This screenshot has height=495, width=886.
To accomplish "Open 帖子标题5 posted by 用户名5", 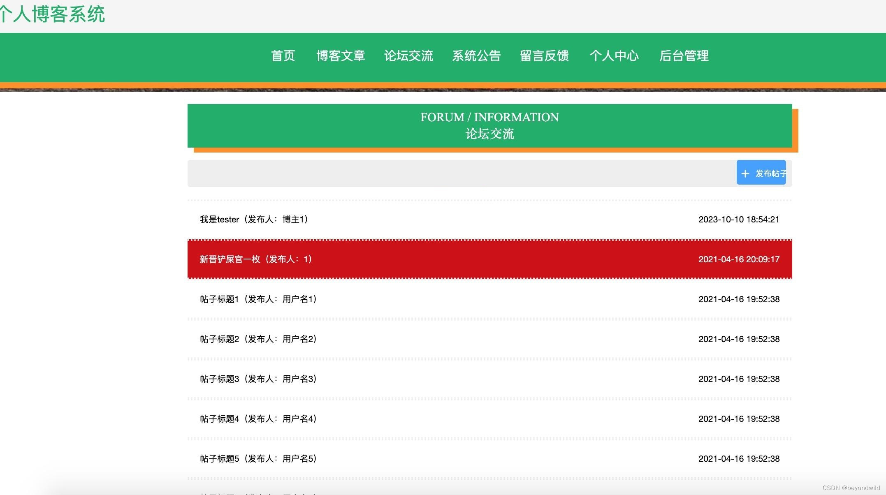I will [x=257, y=458].
